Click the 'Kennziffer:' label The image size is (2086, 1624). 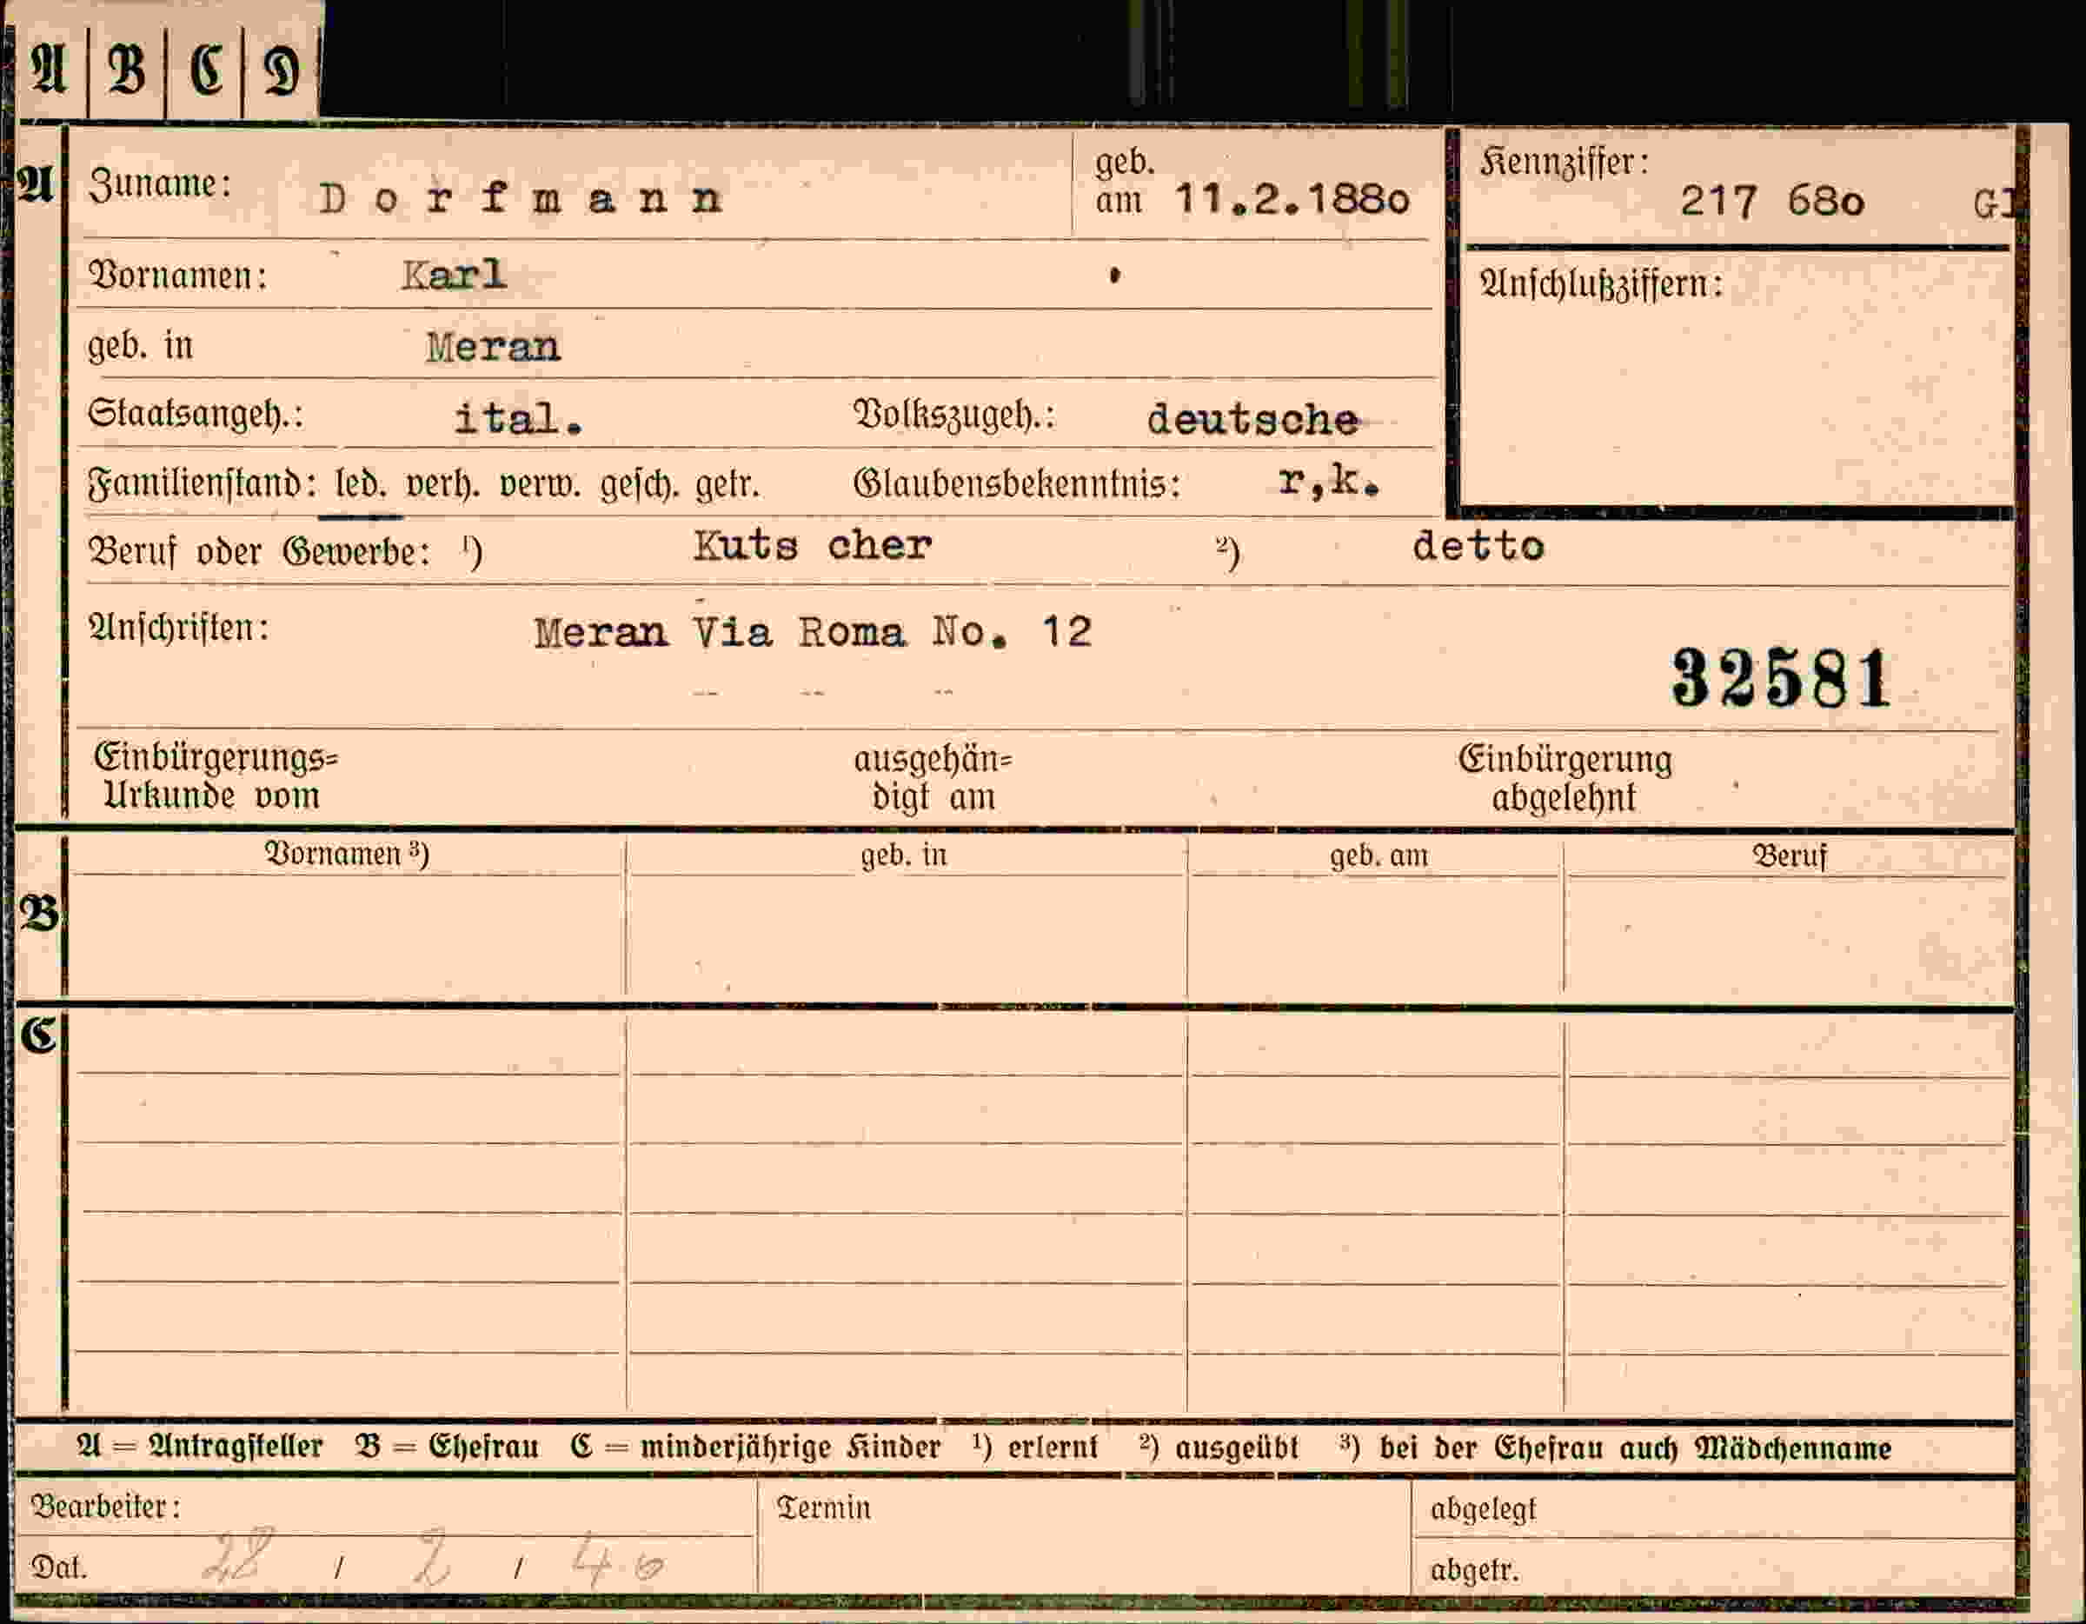pos(1564,163)
